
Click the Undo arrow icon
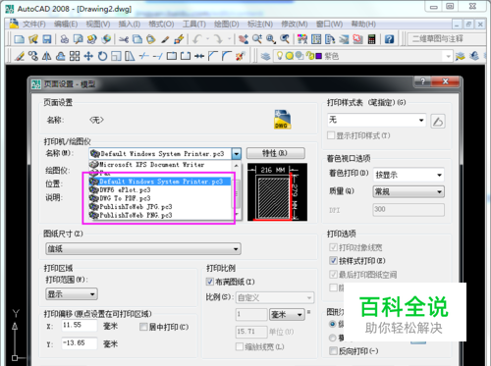196,39
